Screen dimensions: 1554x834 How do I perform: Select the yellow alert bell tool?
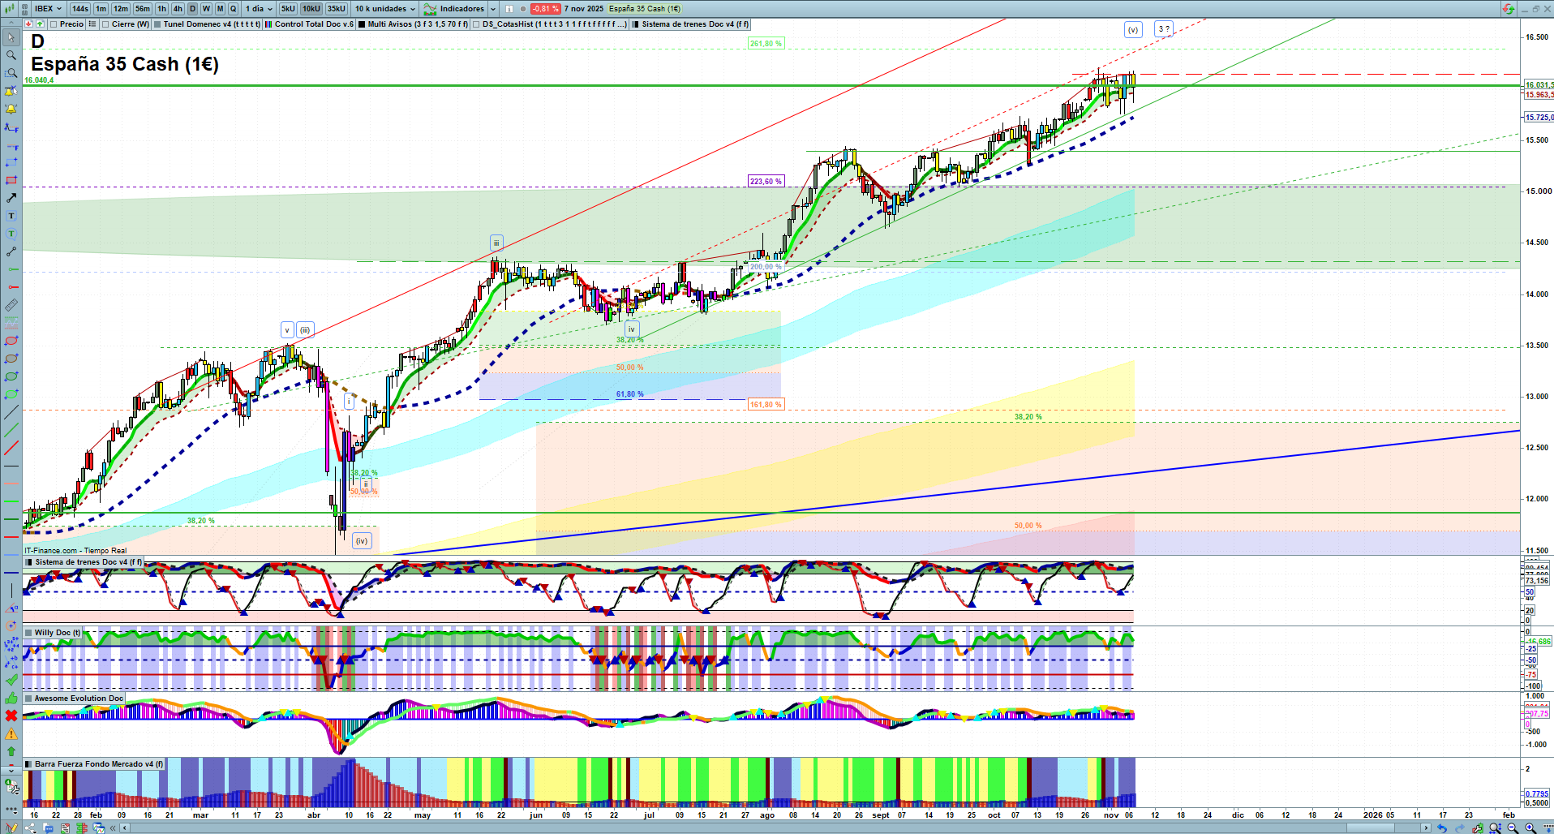click(x=11, y=109)
